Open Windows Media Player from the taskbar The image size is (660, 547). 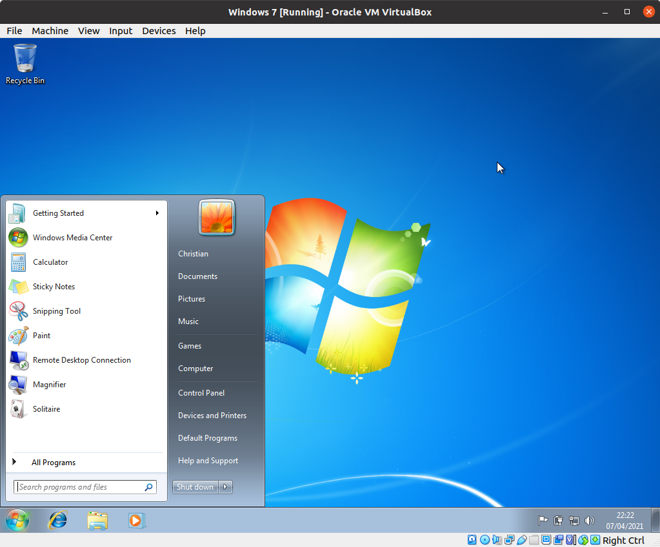pos(137,521)
